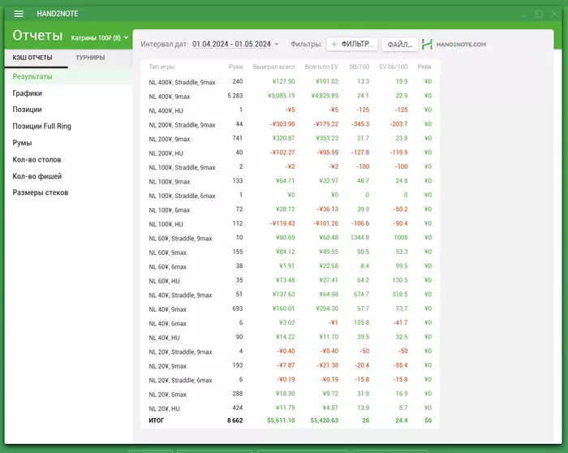568x453 pixels.
Task: Open the Румы report
Action: (x=68, y=143)
